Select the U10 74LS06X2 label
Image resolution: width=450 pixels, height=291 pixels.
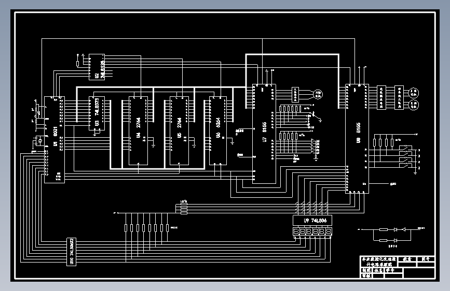click(x=71, y=252)
